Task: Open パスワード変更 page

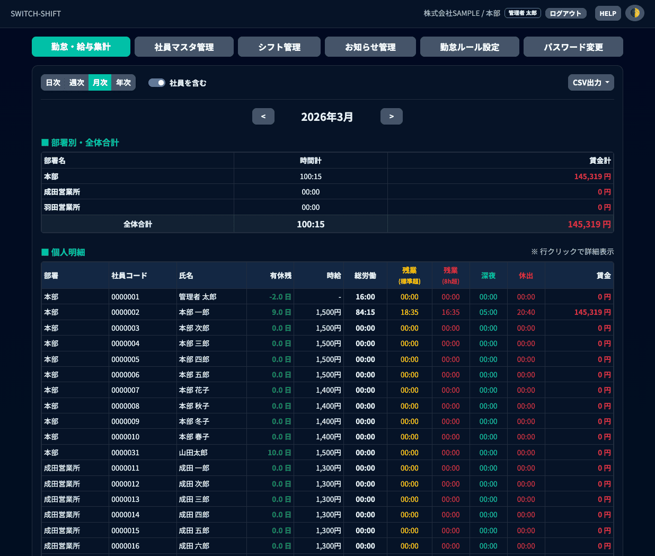Action: coord(573,47)
